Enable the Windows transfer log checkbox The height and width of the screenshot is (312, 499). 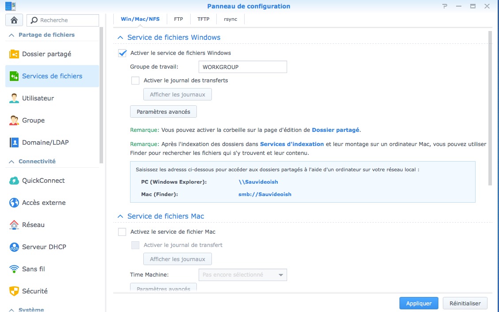(135, 81)
